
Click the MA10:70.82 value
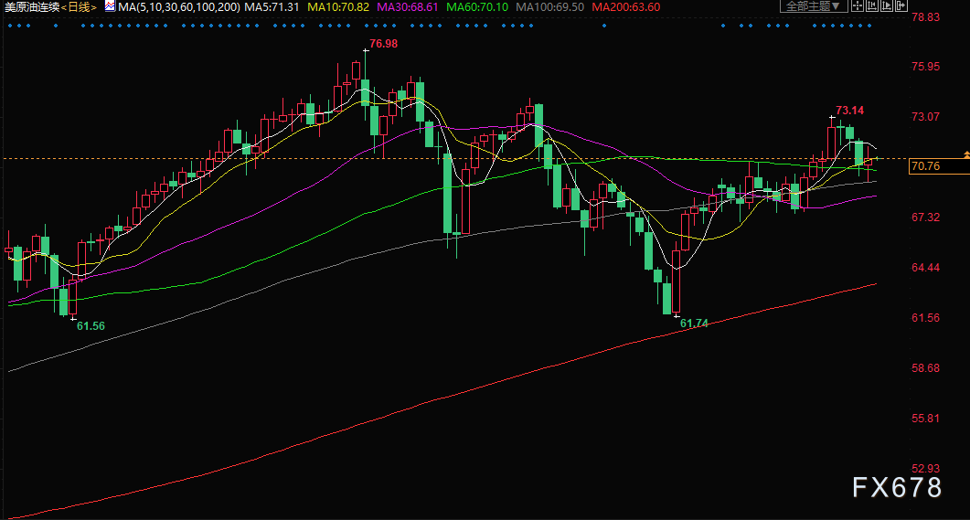[x=337, y=6]
